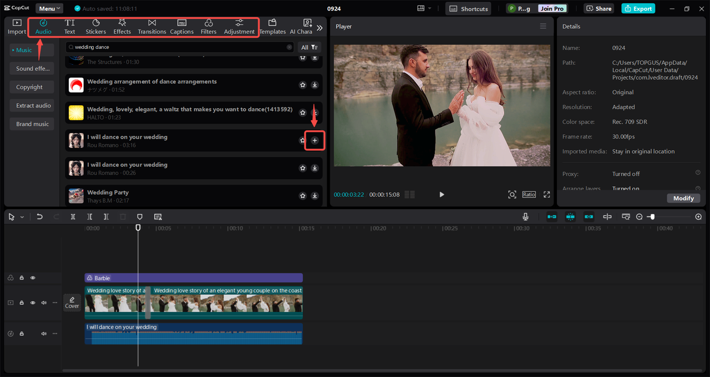The height and width of the screenshot is (377, 710).
Task: Mute the main video track
Action: pyautogui.click(x=44, y=303)
